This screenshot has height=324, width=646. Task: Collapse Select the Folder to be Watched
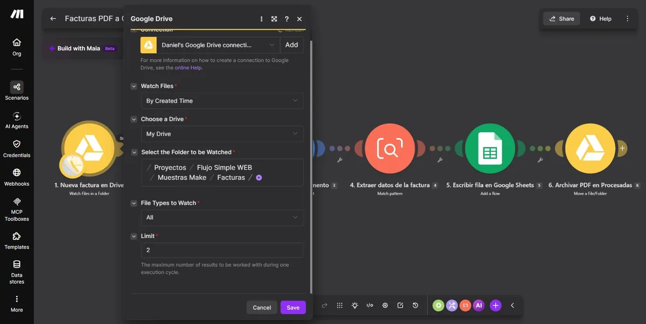[x=134, y=152]
